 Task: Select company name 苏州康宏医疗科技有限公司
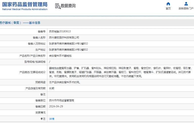(64, 38)
